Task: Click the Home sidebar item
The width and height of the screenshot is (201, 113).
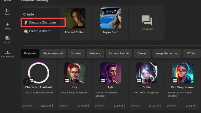Action: tap(8, 1)
